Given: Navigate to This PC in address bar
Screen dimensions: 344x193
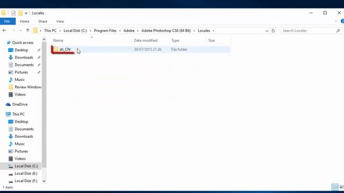Looking at the screenshot, I should point(50,31).
